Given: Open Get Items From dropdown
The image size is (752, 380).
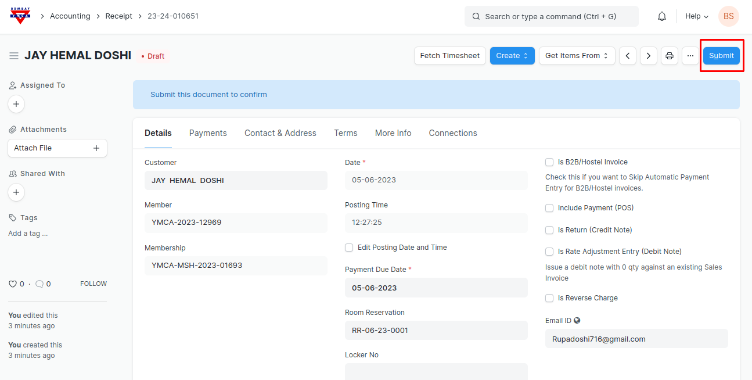Looking at the screenshot, I should pos(577,56).
